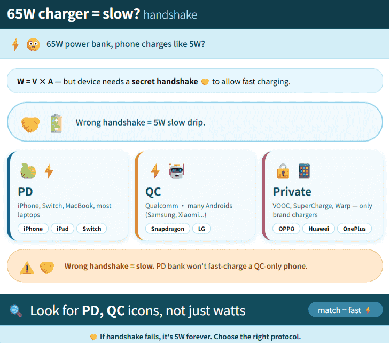
Task: Click the dizzy face emoji in the banner
Action: (33, 44)
